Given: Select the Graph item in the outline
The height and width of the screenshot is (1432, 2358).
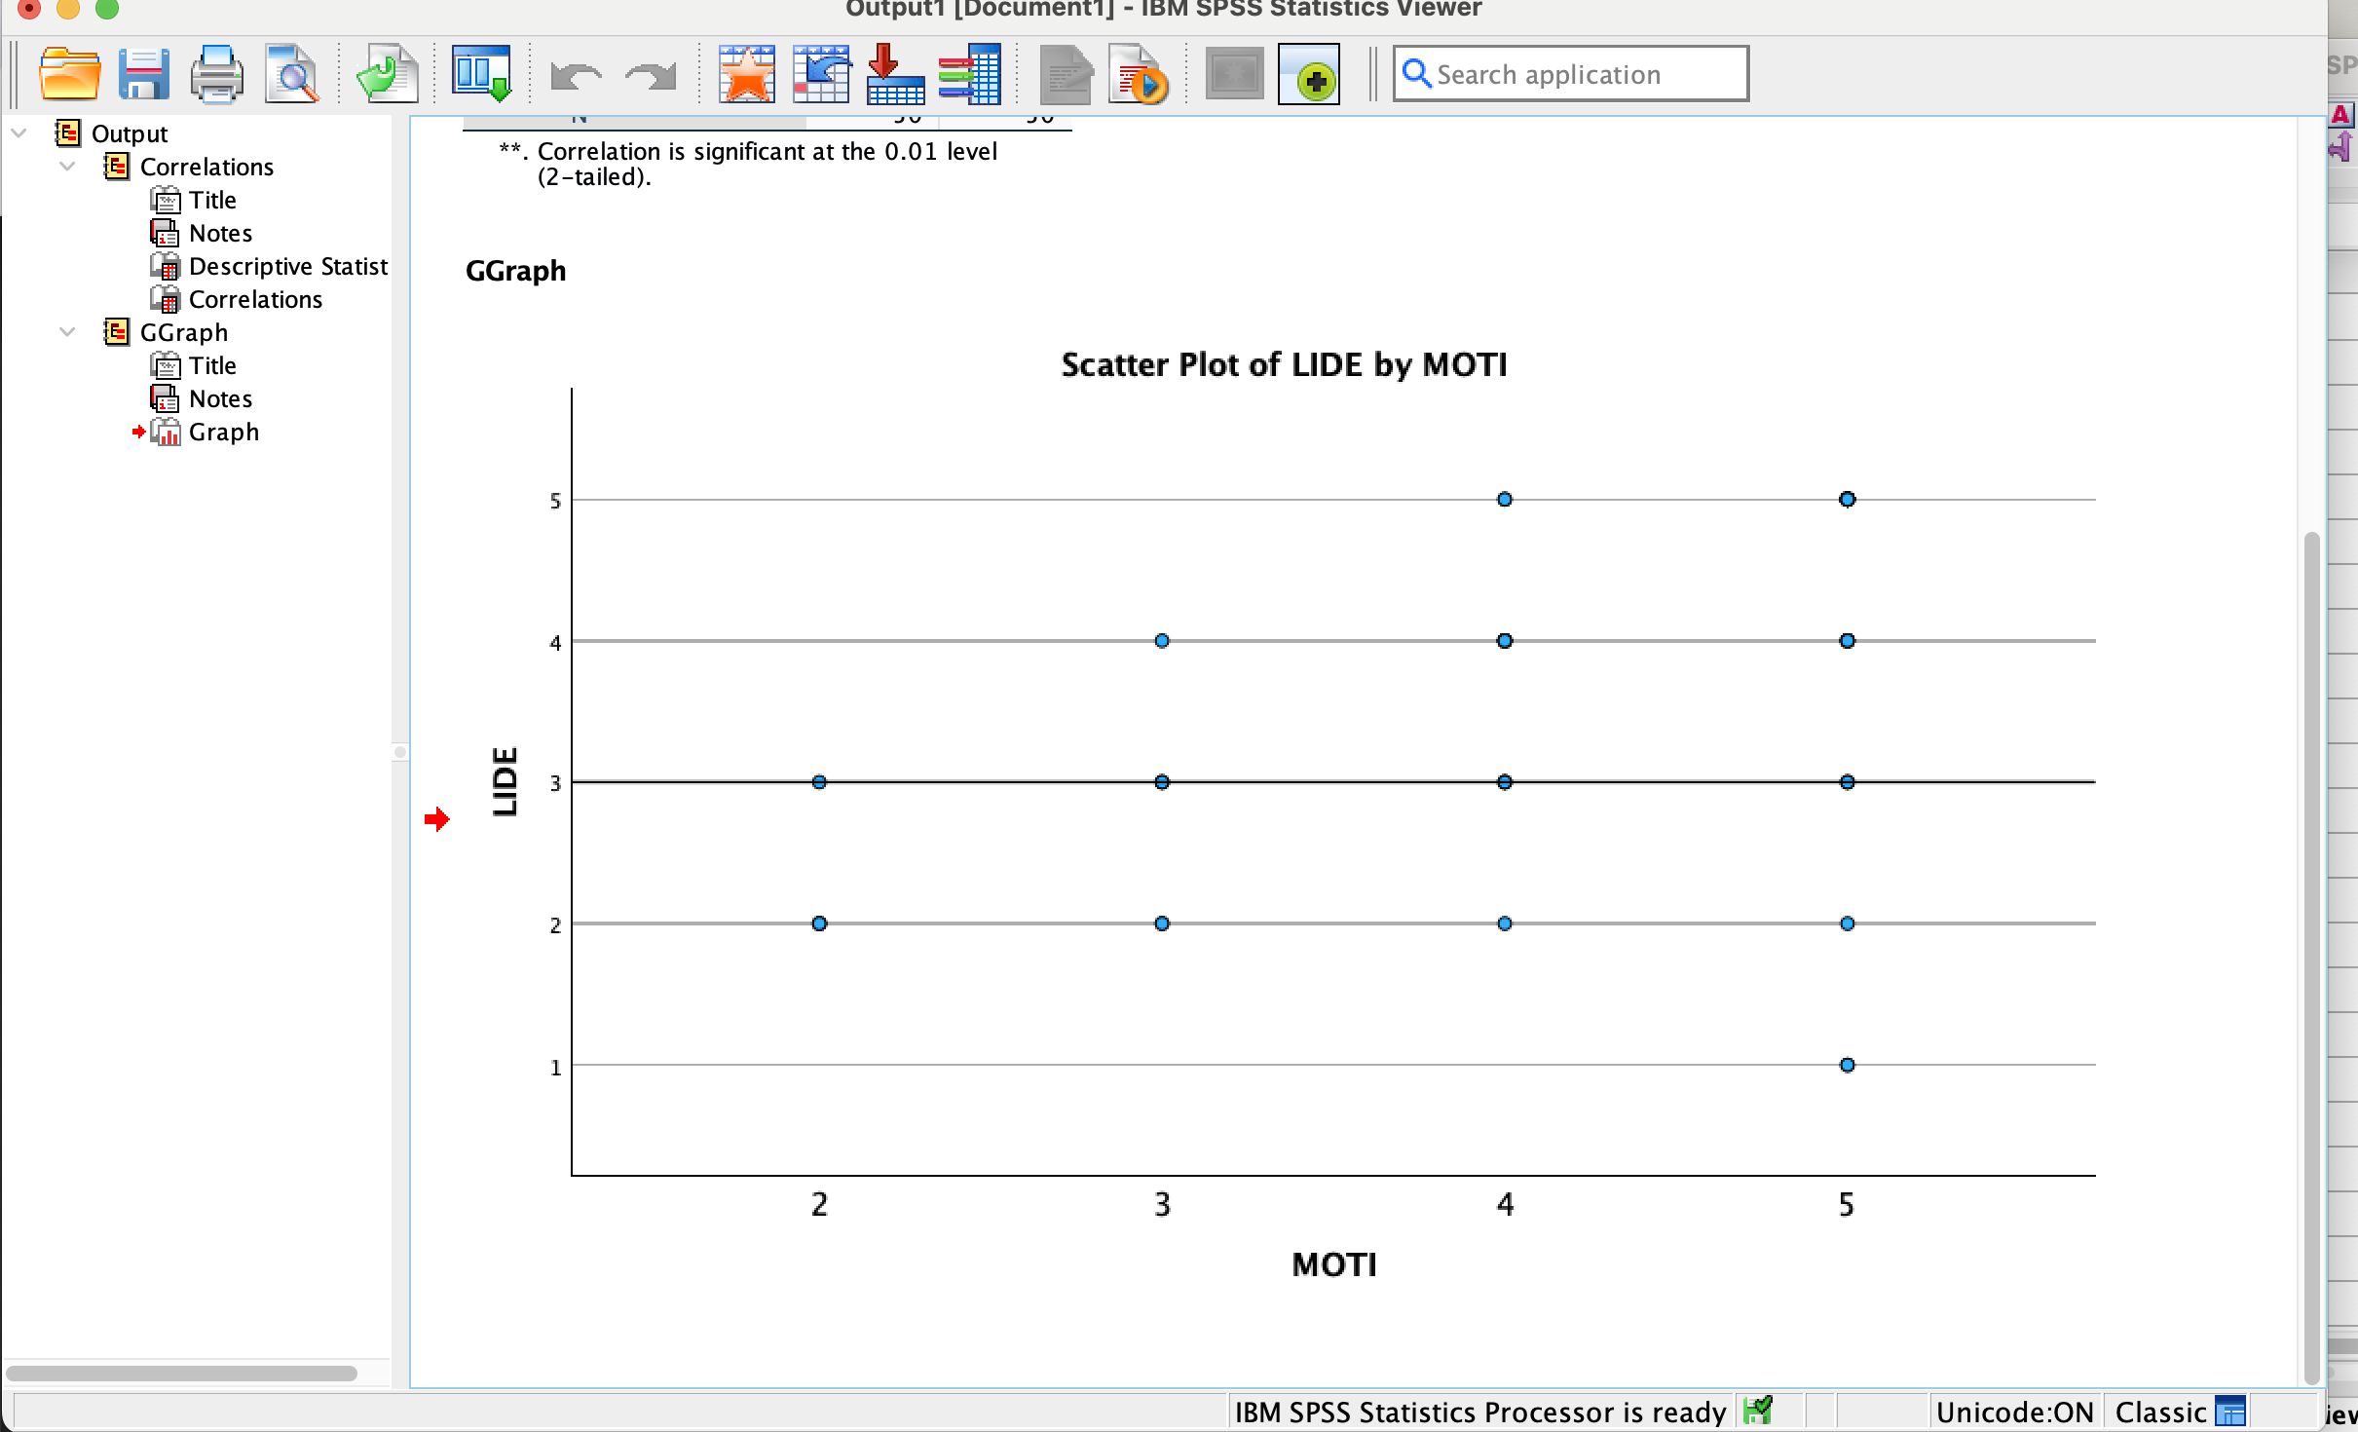Looking at the screenshot, I should pos(224,432).
